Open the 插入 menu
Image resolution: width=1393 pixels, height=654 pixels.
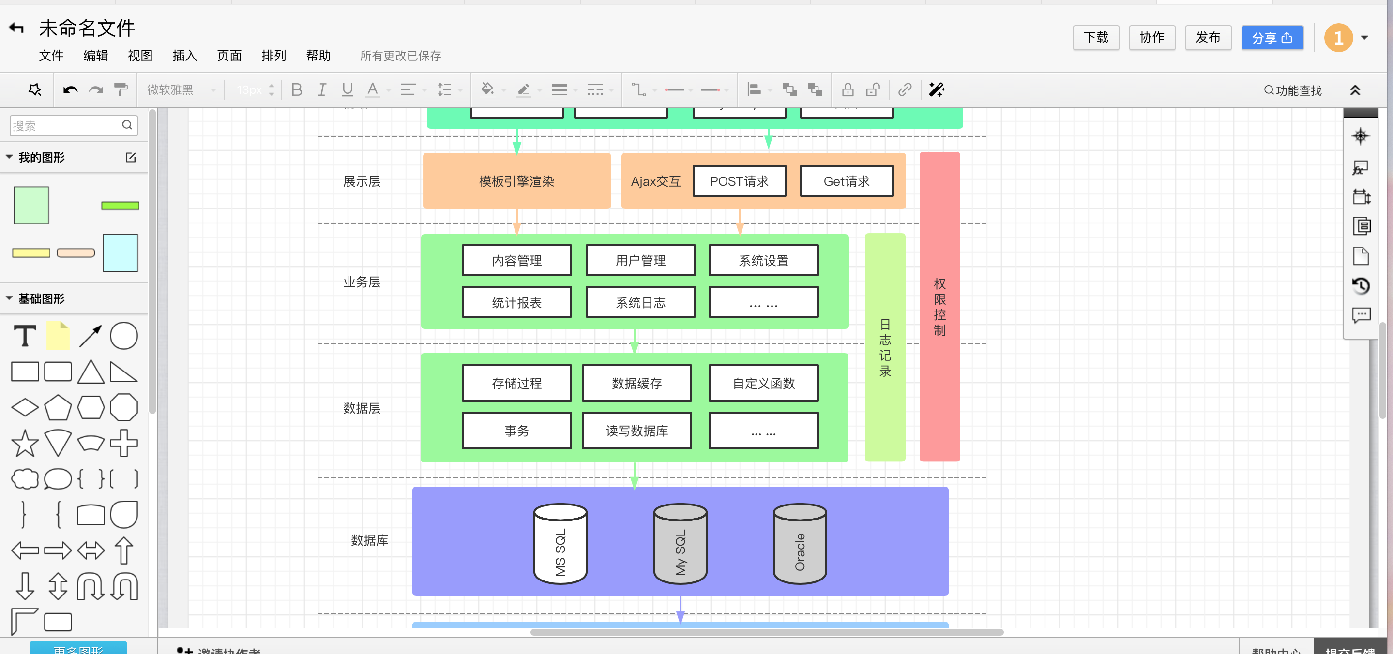click(184, 56)
